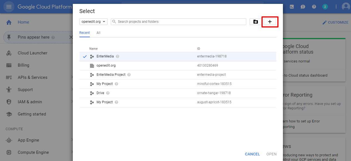This screenshot has width=351, height=161.
Task: Click the Cloud Launcher rocket icon
Action: tap(9, 53)
